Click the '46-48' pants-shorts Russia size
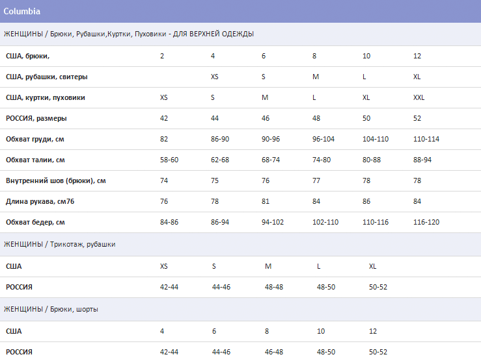The height and width of the screenshot is (359, 481). pos(274,353)
